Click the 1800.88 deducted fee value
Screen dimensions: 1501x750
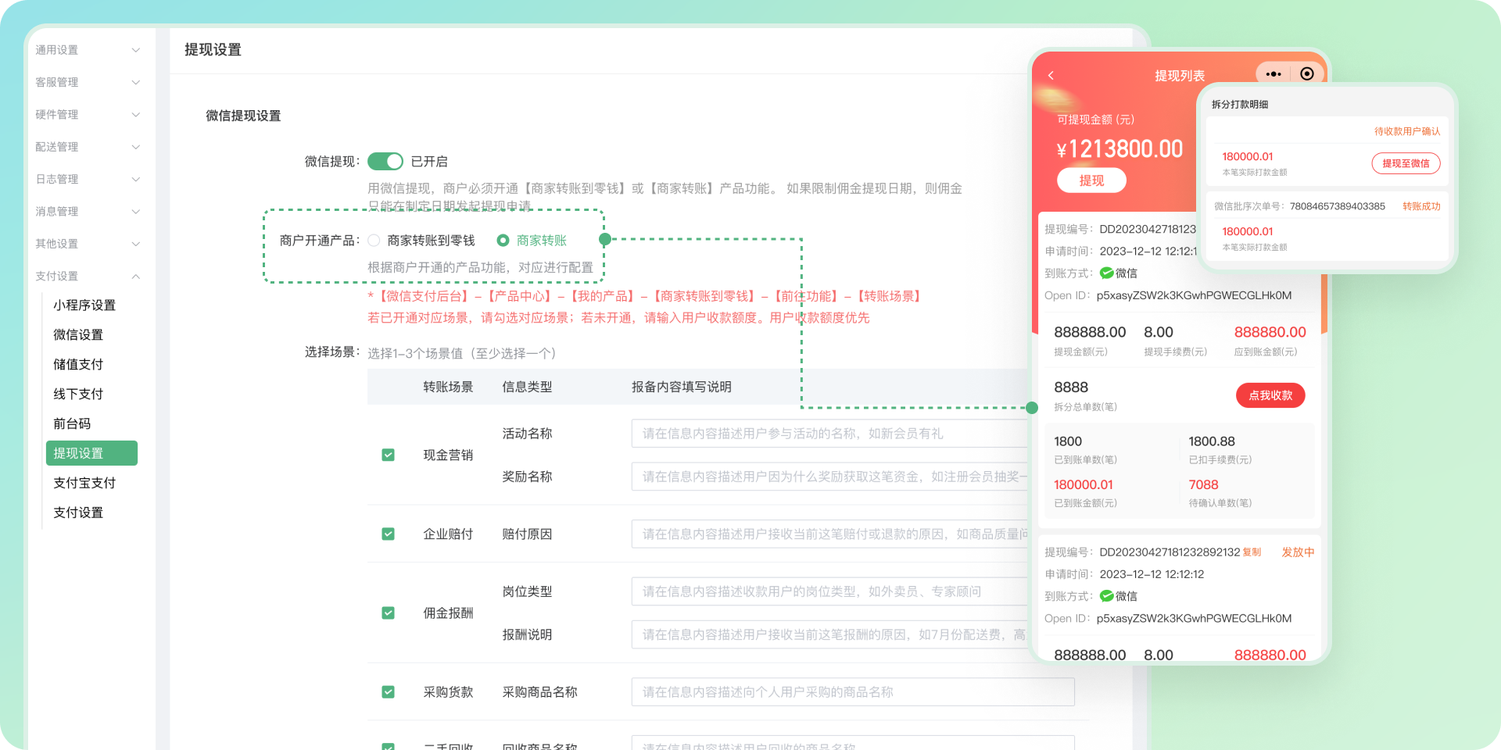click(x=1212, y=441)
